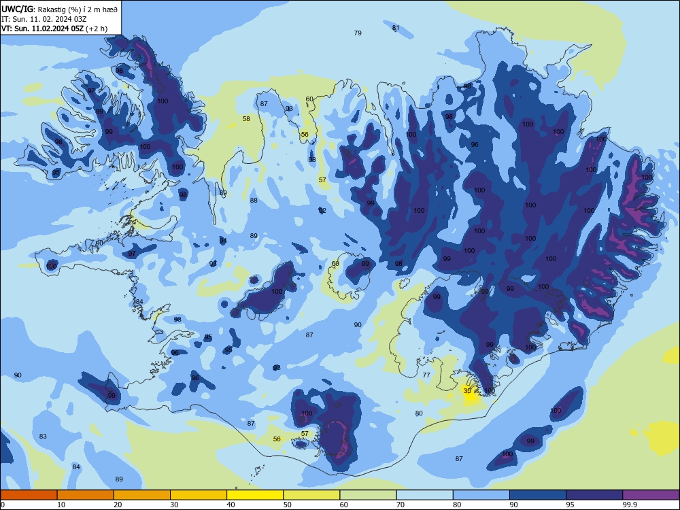This screenshot has width=680, height=510.
Task: Click the humidity value 92 on the map
Action: [322, 211]
